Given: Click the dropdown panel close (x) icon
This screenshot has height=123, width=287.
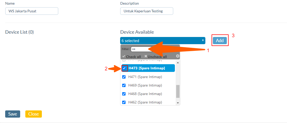Looking at the screenshot, I should click(177, 56).
